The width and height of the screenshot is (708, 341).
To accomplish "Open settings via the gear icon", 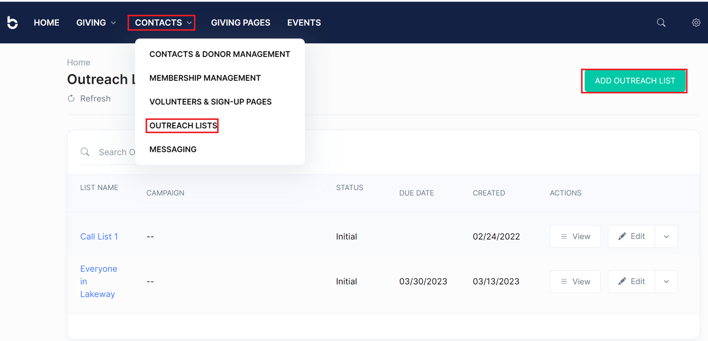I will tap(696, 22).
